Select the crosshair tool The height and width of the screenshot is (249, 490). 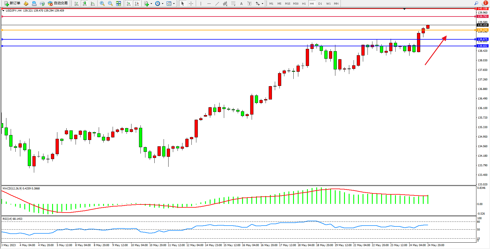(191, 3)
